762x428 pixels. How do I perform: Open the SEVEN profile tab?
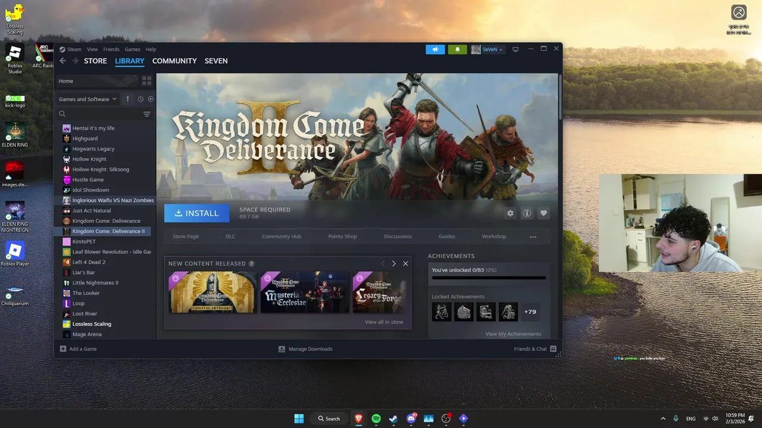216,61
